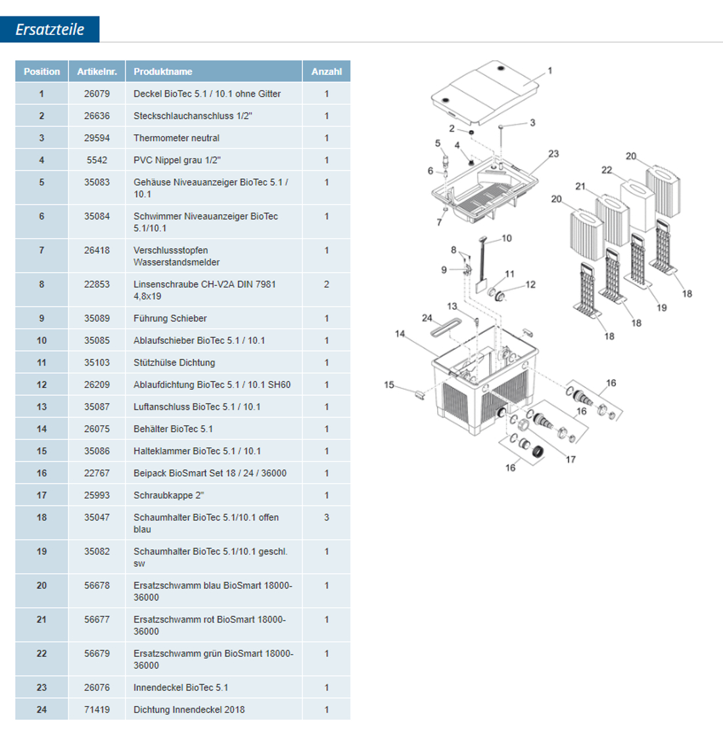The image size is (723, 735).
Task: Click inner cover label 23 in diagram
Action: pos(553,154)
